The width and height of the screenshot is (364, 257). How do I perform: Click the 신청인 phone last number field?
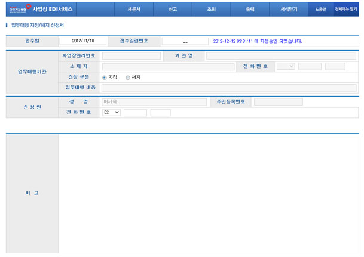[x=160, y=113]
